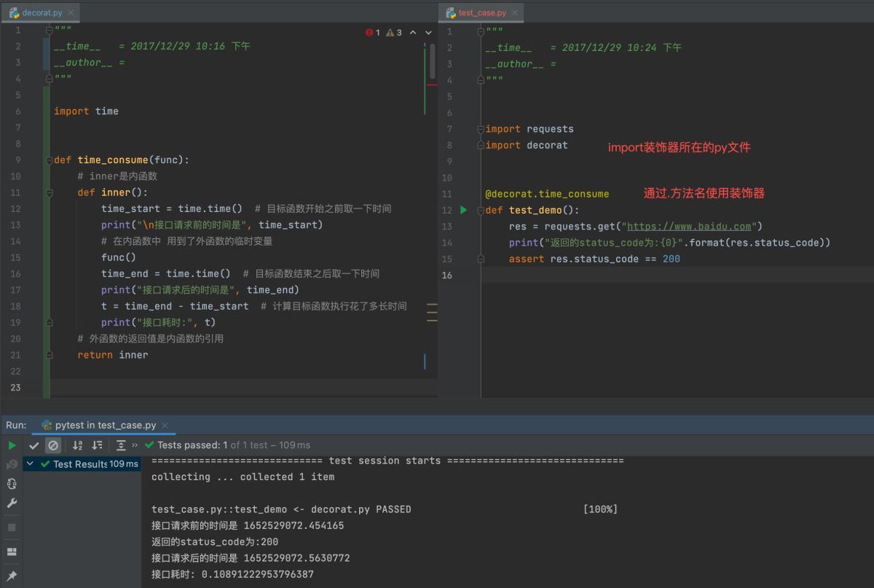Viewport: 874px width, 588px height.
Task: Toggle auto-test rerun icon in Run sidebar
Action: pyautogui.click(x=12, y=484)
